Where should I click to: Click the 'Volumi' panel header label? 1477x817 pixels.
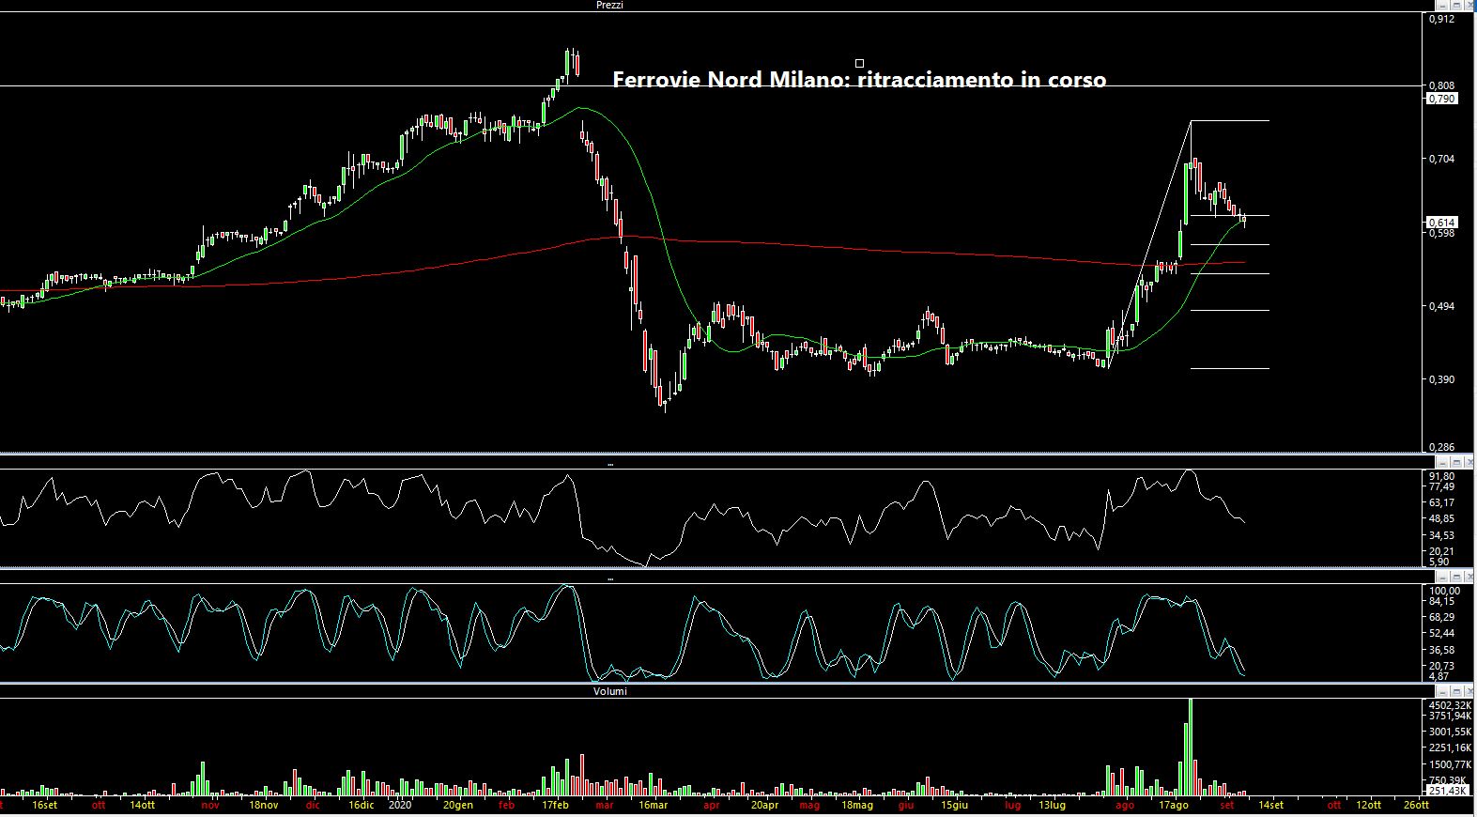point(609,691)
